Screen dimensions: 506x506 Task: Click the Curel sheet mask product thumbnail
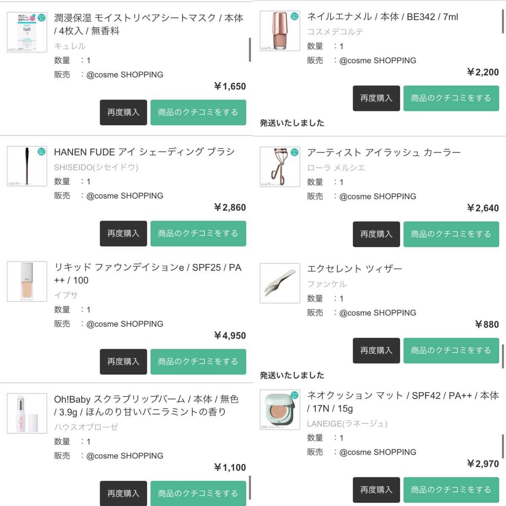[x=27, y=32]
